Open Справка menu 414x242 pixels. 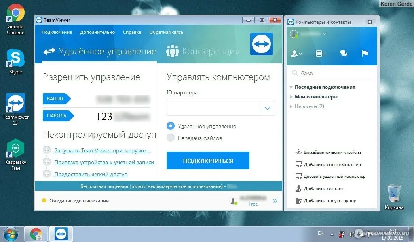pos(132,32)
